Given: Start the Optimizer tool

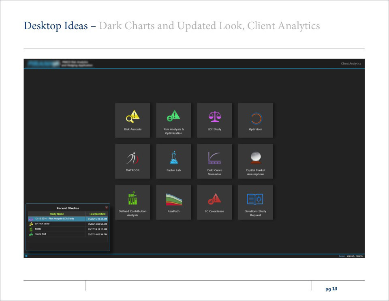Looking at the screenshot, I should tap(255, 120).
